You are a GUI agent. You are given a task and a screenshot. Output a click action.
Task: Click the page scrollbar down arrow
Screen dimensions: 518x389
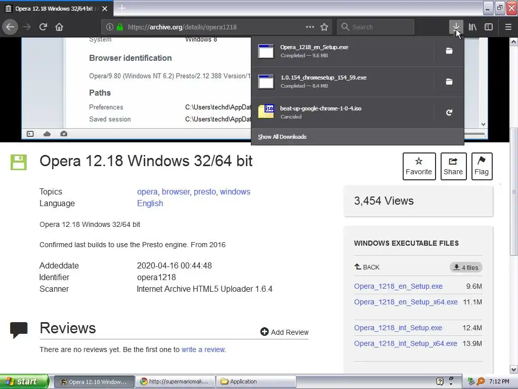click(514, 369)
